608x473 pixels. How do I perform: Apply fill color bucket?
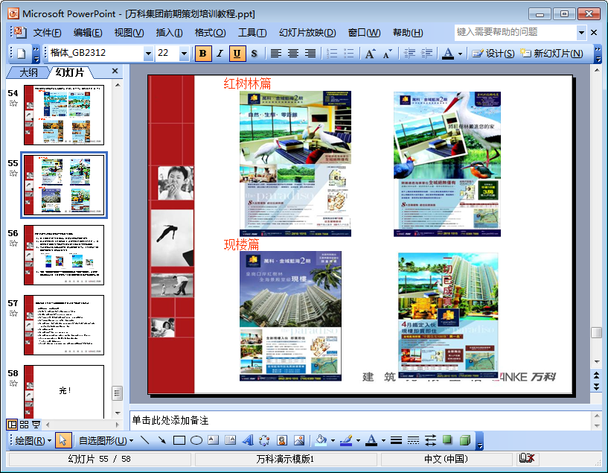click(x=321, y=440)
